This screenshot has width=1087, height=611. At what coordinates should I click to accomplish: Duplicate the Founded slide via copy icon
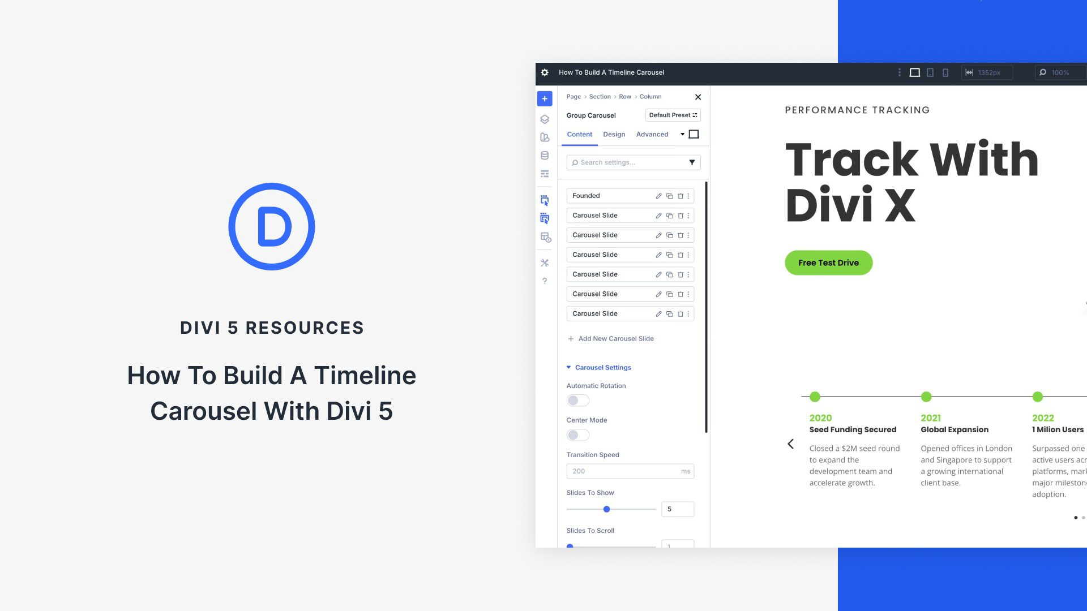pos(669,196)
